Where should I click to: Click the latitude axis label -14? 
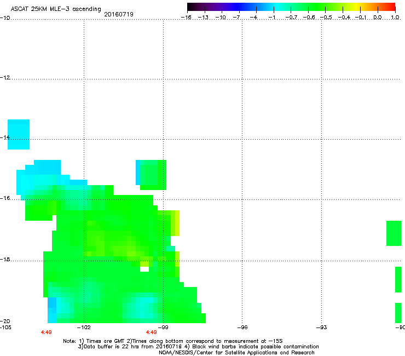(5, 137)
